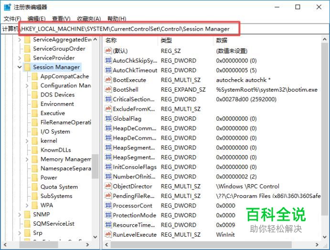This screenshot has height=250, width=330.
Task: Click the '\Windows \RPC Control' data cell
Action: coord(247,186)
